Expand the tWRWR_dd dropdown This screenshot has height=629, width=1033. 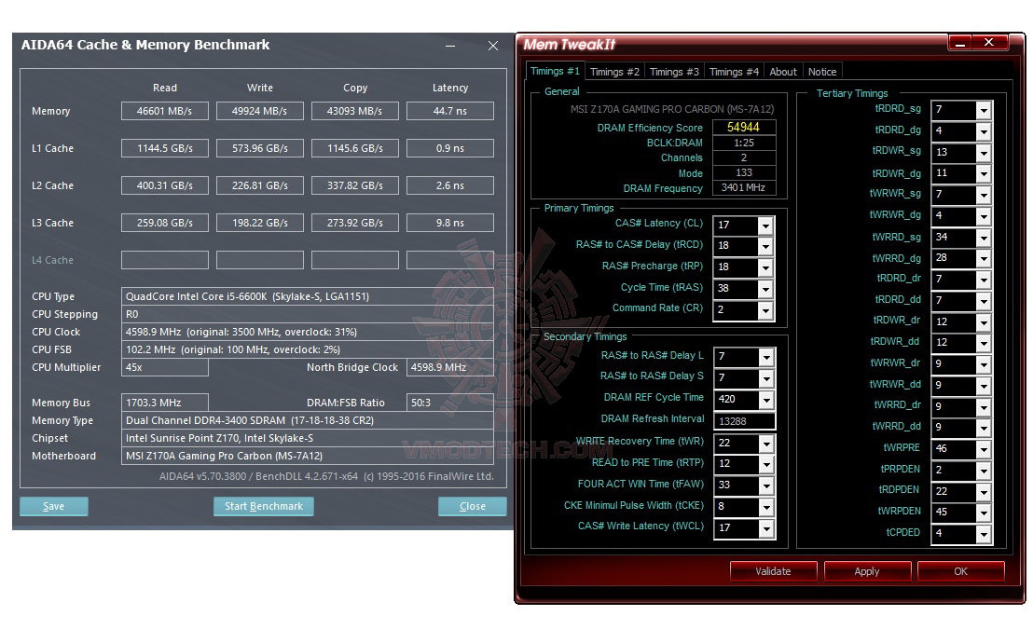(x=984, y=385)
